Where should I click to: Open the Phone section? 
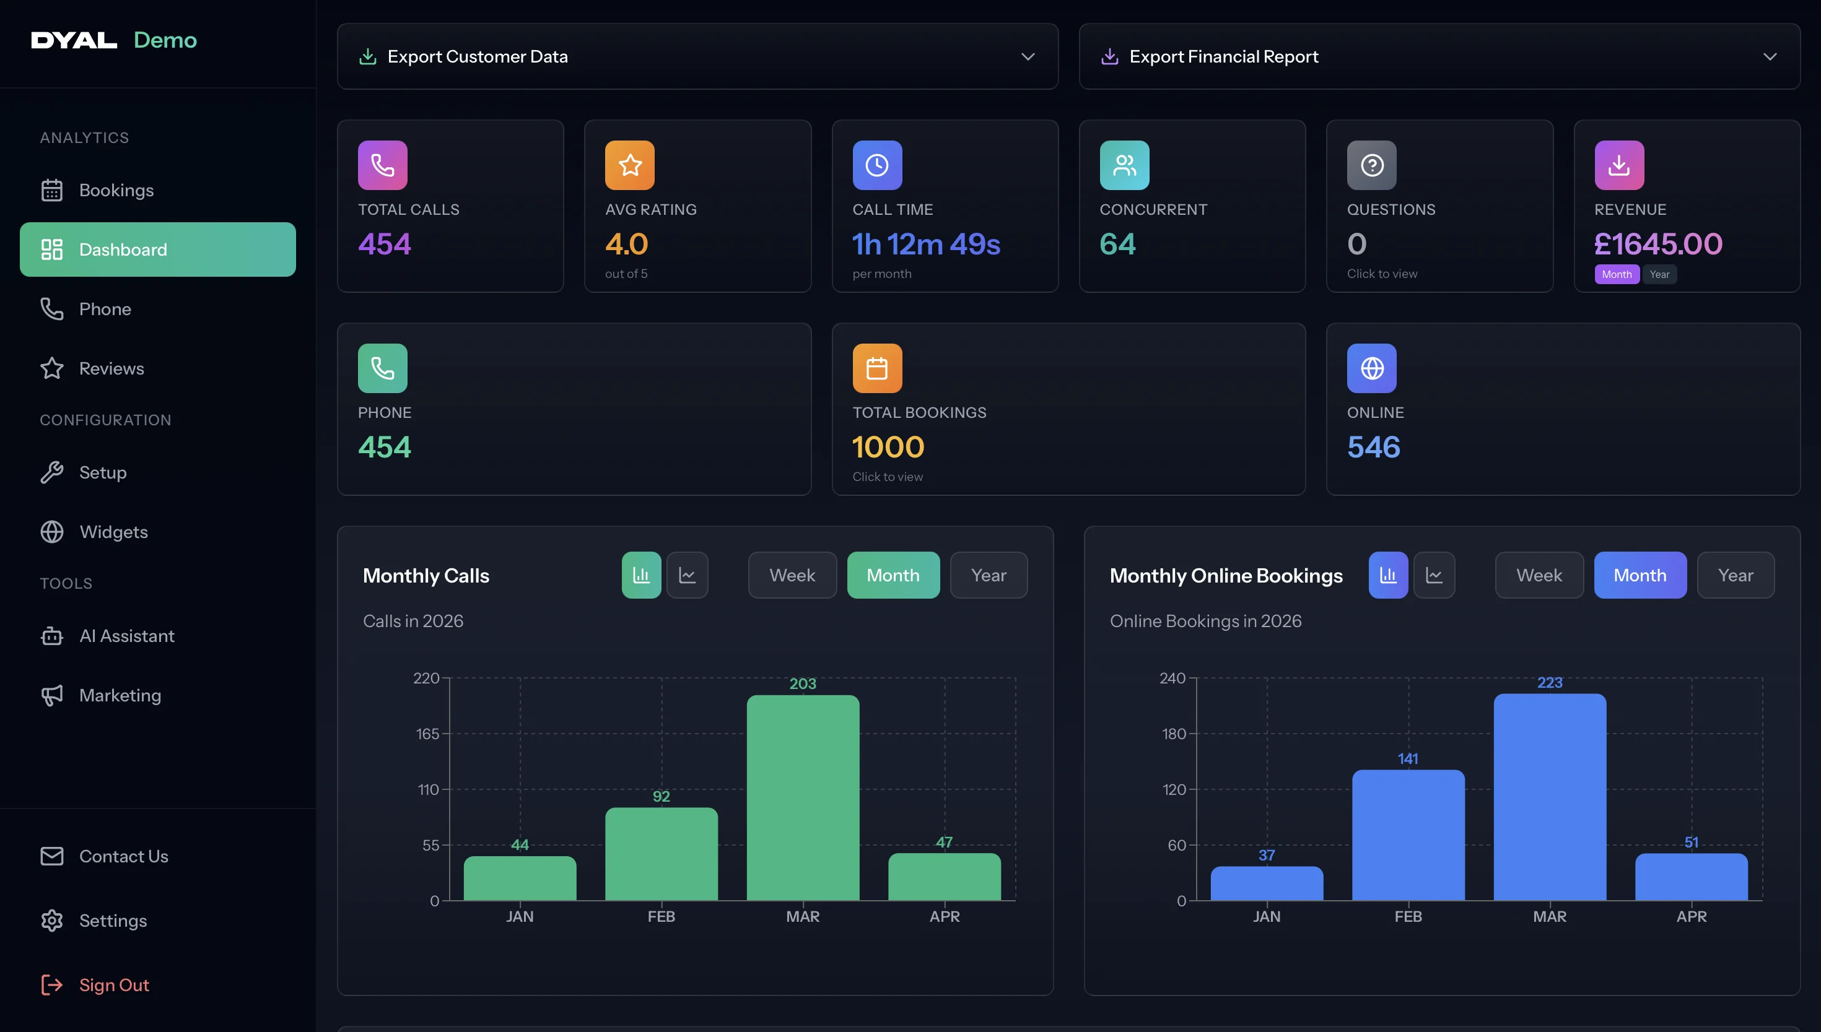coord(157,309)
